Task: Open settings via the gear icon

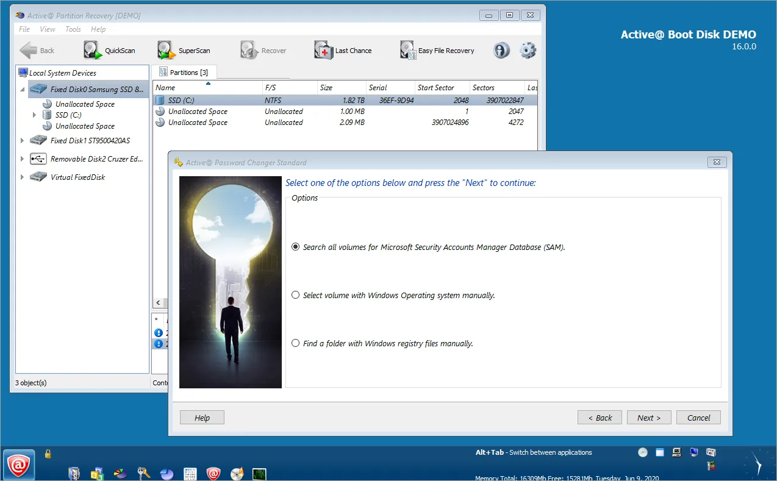Action: (528, 51)
